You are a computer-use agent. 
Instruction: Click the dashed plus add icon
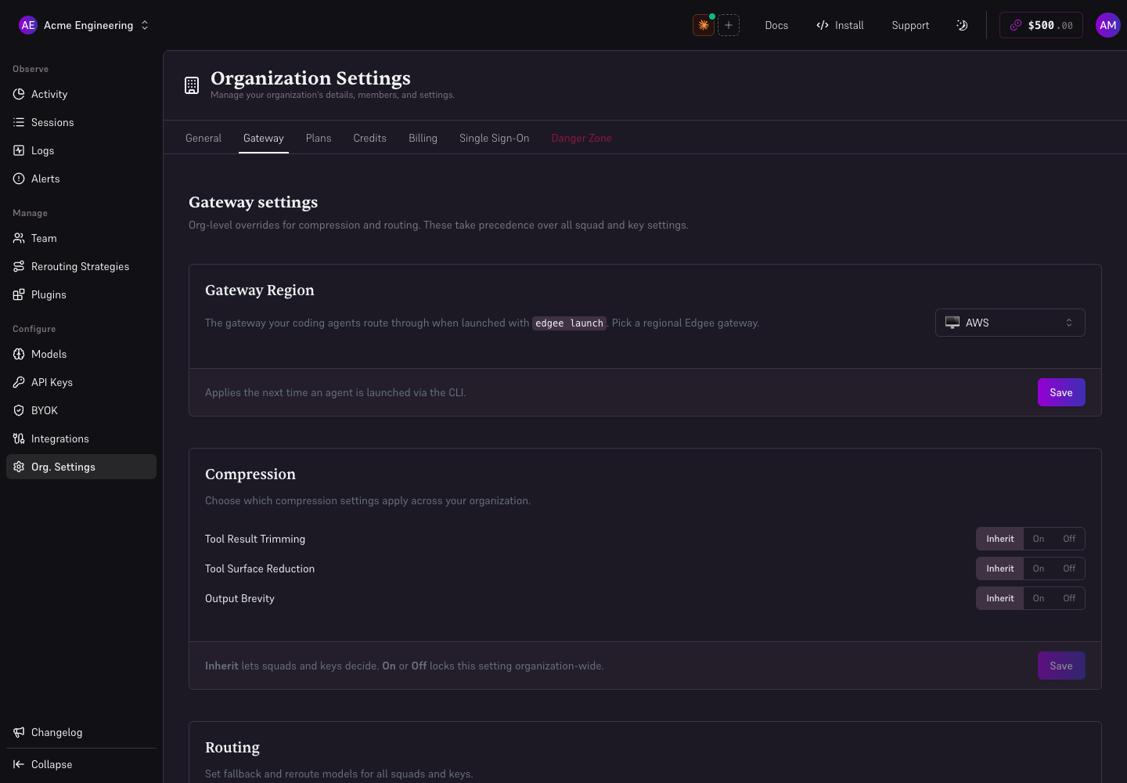[729, 25]
